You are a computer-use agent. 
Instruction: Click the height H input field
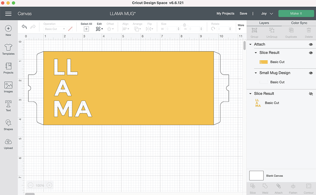point(194,29)
